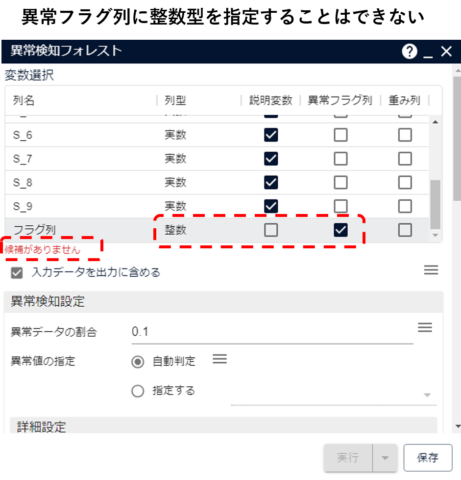Expand the 詳細設定 section

click(x=223, y=426)
